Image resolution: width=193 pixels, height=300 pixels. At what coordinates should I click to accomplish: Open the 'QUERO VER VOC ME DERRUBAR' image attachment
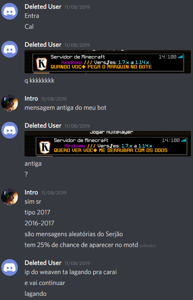point(108,144)
